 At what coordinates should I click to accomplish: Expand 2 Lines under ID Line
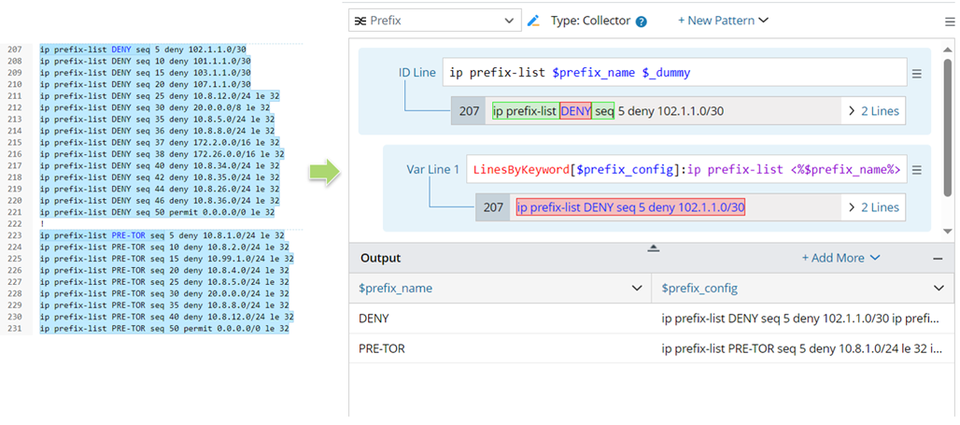[873, 111]
